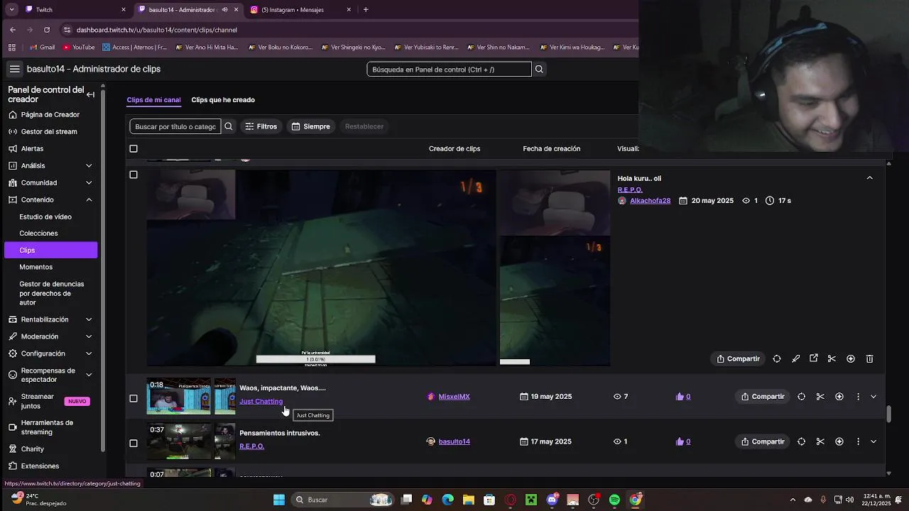
Task: Click thumbs-up count on Waos, impactante row
Action: click(683, 397)
